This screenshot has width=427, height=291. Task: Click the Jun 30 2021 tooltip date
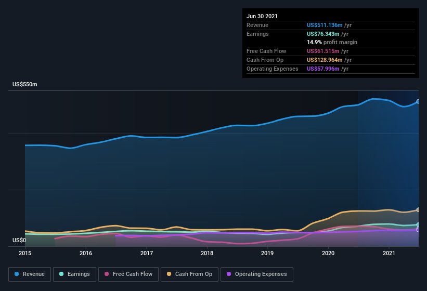[x=262, y=16]
